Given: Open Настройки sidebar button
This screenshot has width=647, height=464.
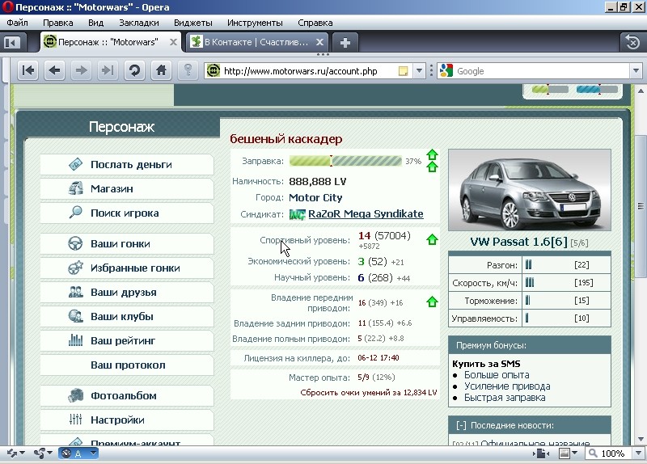Looking at the screenshot, I should (127, 420).
